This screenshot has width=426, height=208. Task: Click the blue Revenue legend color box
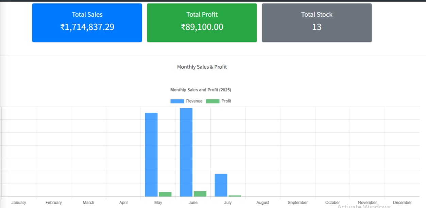pyautogui.click(x=177, y=101)
